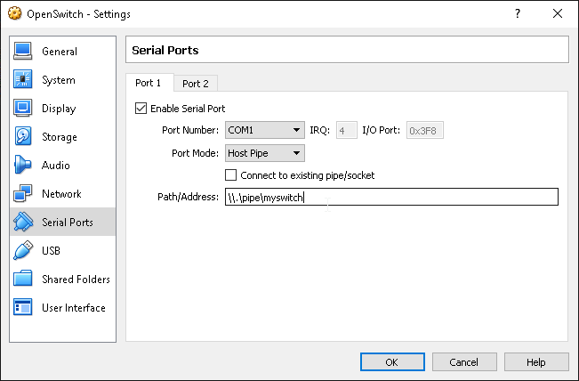
Task: Click the OK button
Action: point(392,362)
